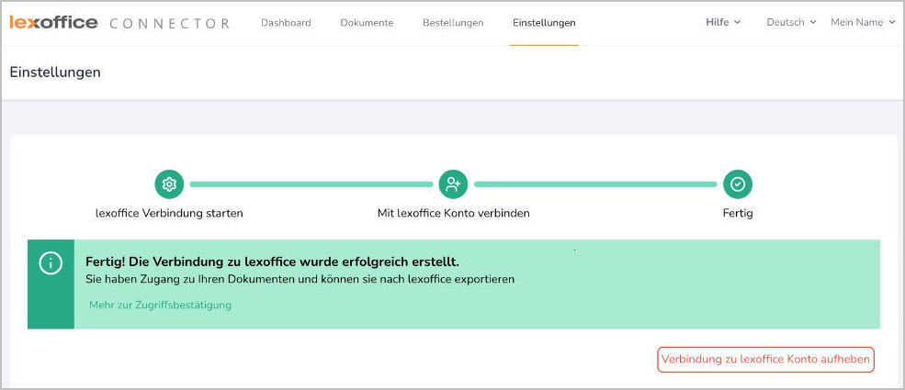
Task: Select the Einstellungen tab
Action: point(544,23)
